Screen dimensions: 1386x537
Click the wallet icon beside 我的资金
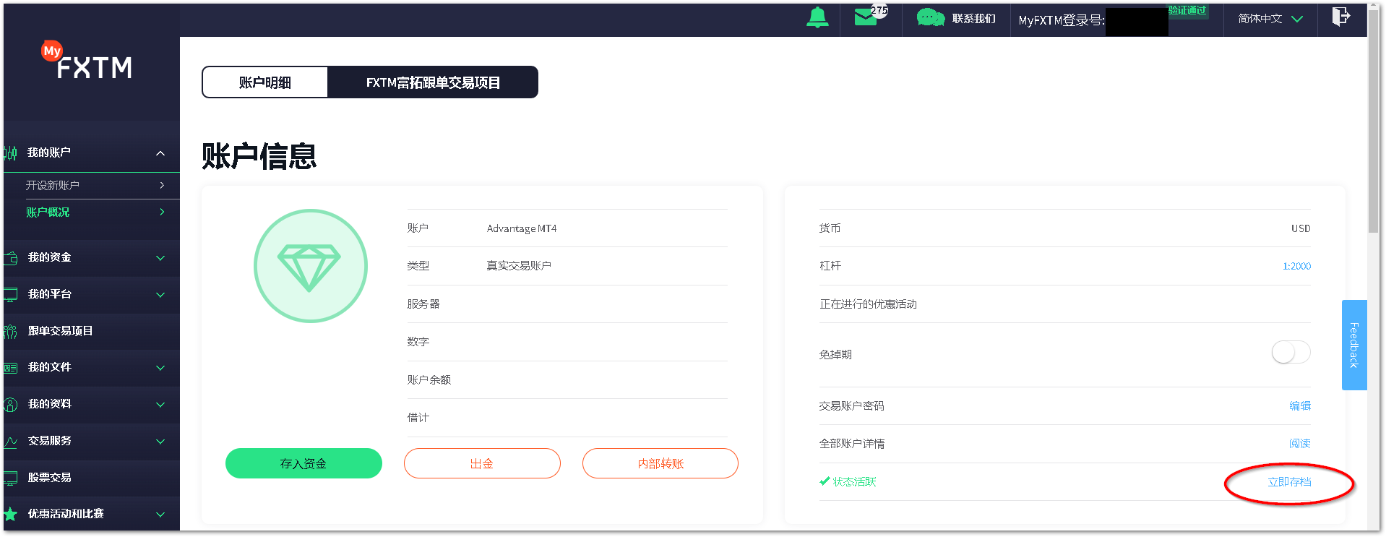(10, 258)
